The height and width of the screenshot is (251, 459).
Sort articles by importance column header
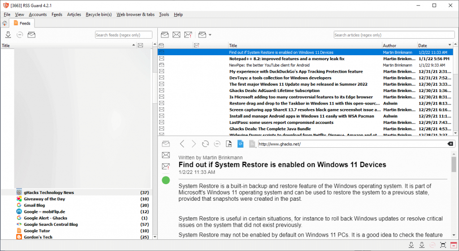point(211,45)
